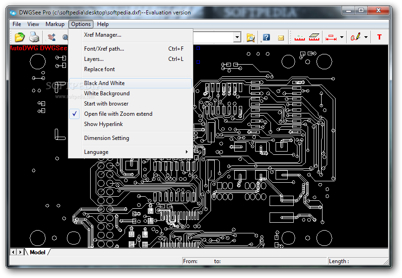Click the email envelope icon

coord(281,38)
